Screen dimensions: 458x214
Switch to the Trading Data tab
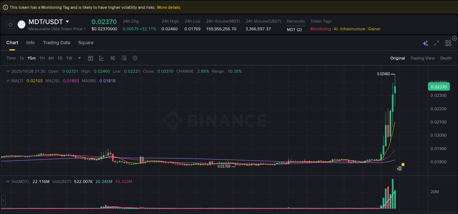(x=56, y=43)
